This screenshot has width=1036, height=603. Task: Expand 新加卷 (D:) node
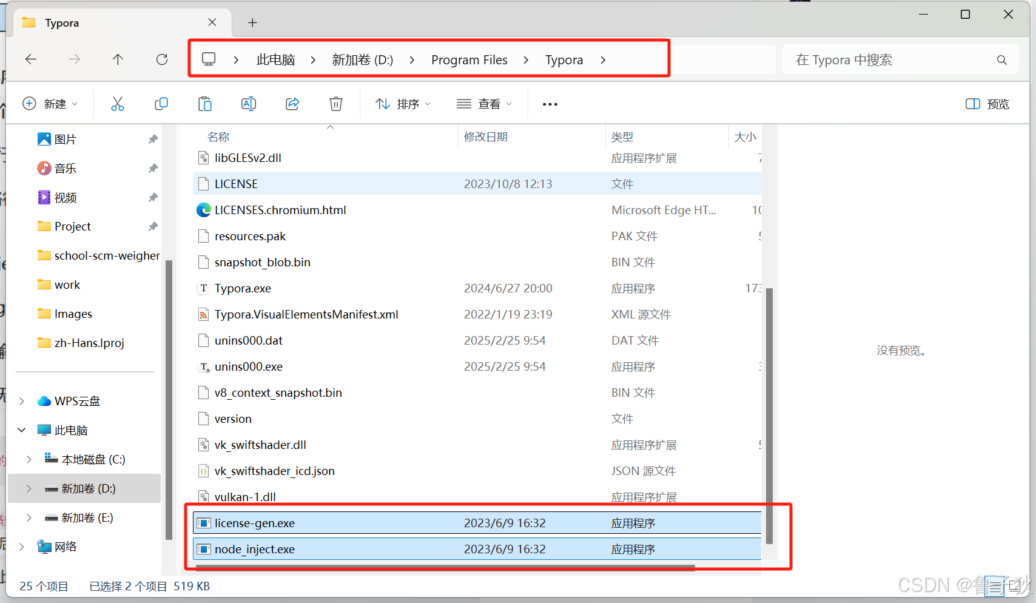29,488
